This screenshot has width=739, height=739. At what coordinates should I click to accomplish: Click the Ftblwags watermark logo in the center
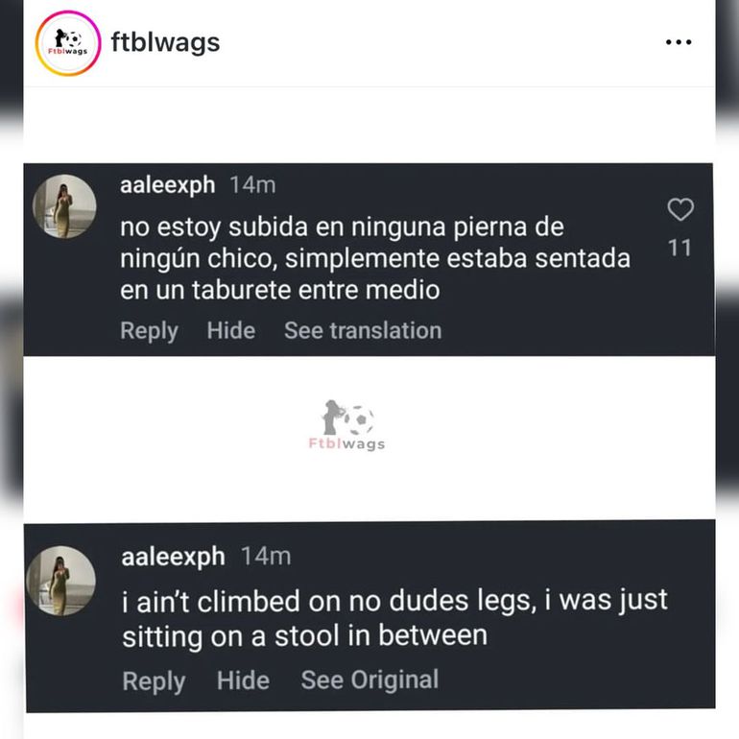point(346,426)
